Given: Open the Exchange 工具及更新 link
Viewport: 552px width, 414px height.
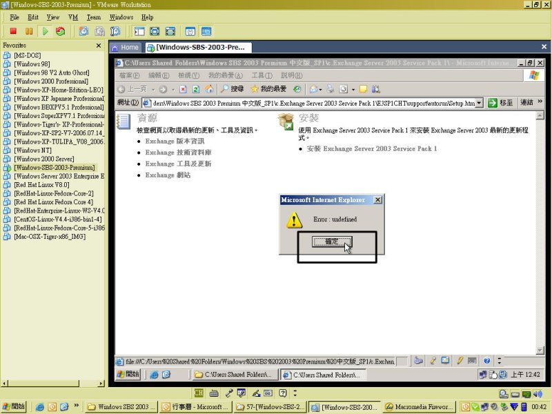Looking at the screenshot, I should click(178, 164).
